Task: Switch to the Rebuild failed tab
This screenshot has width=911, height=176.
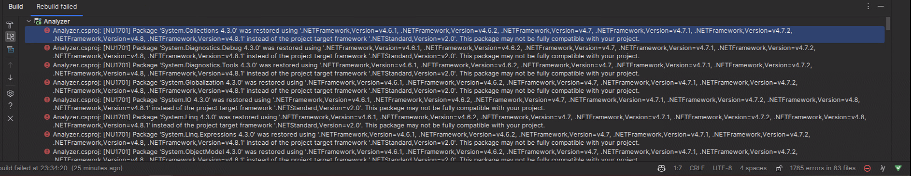Action: [x=57, y=6]
